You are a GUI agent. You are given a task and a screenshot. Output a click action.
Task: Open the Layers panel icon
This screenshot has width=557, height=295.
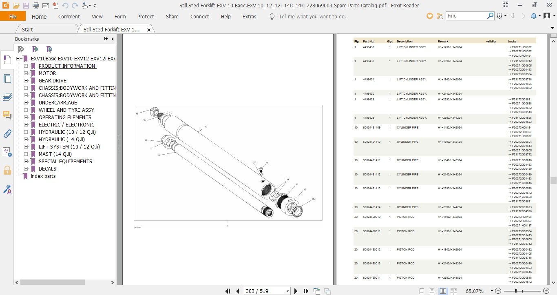tap(7, 97)
